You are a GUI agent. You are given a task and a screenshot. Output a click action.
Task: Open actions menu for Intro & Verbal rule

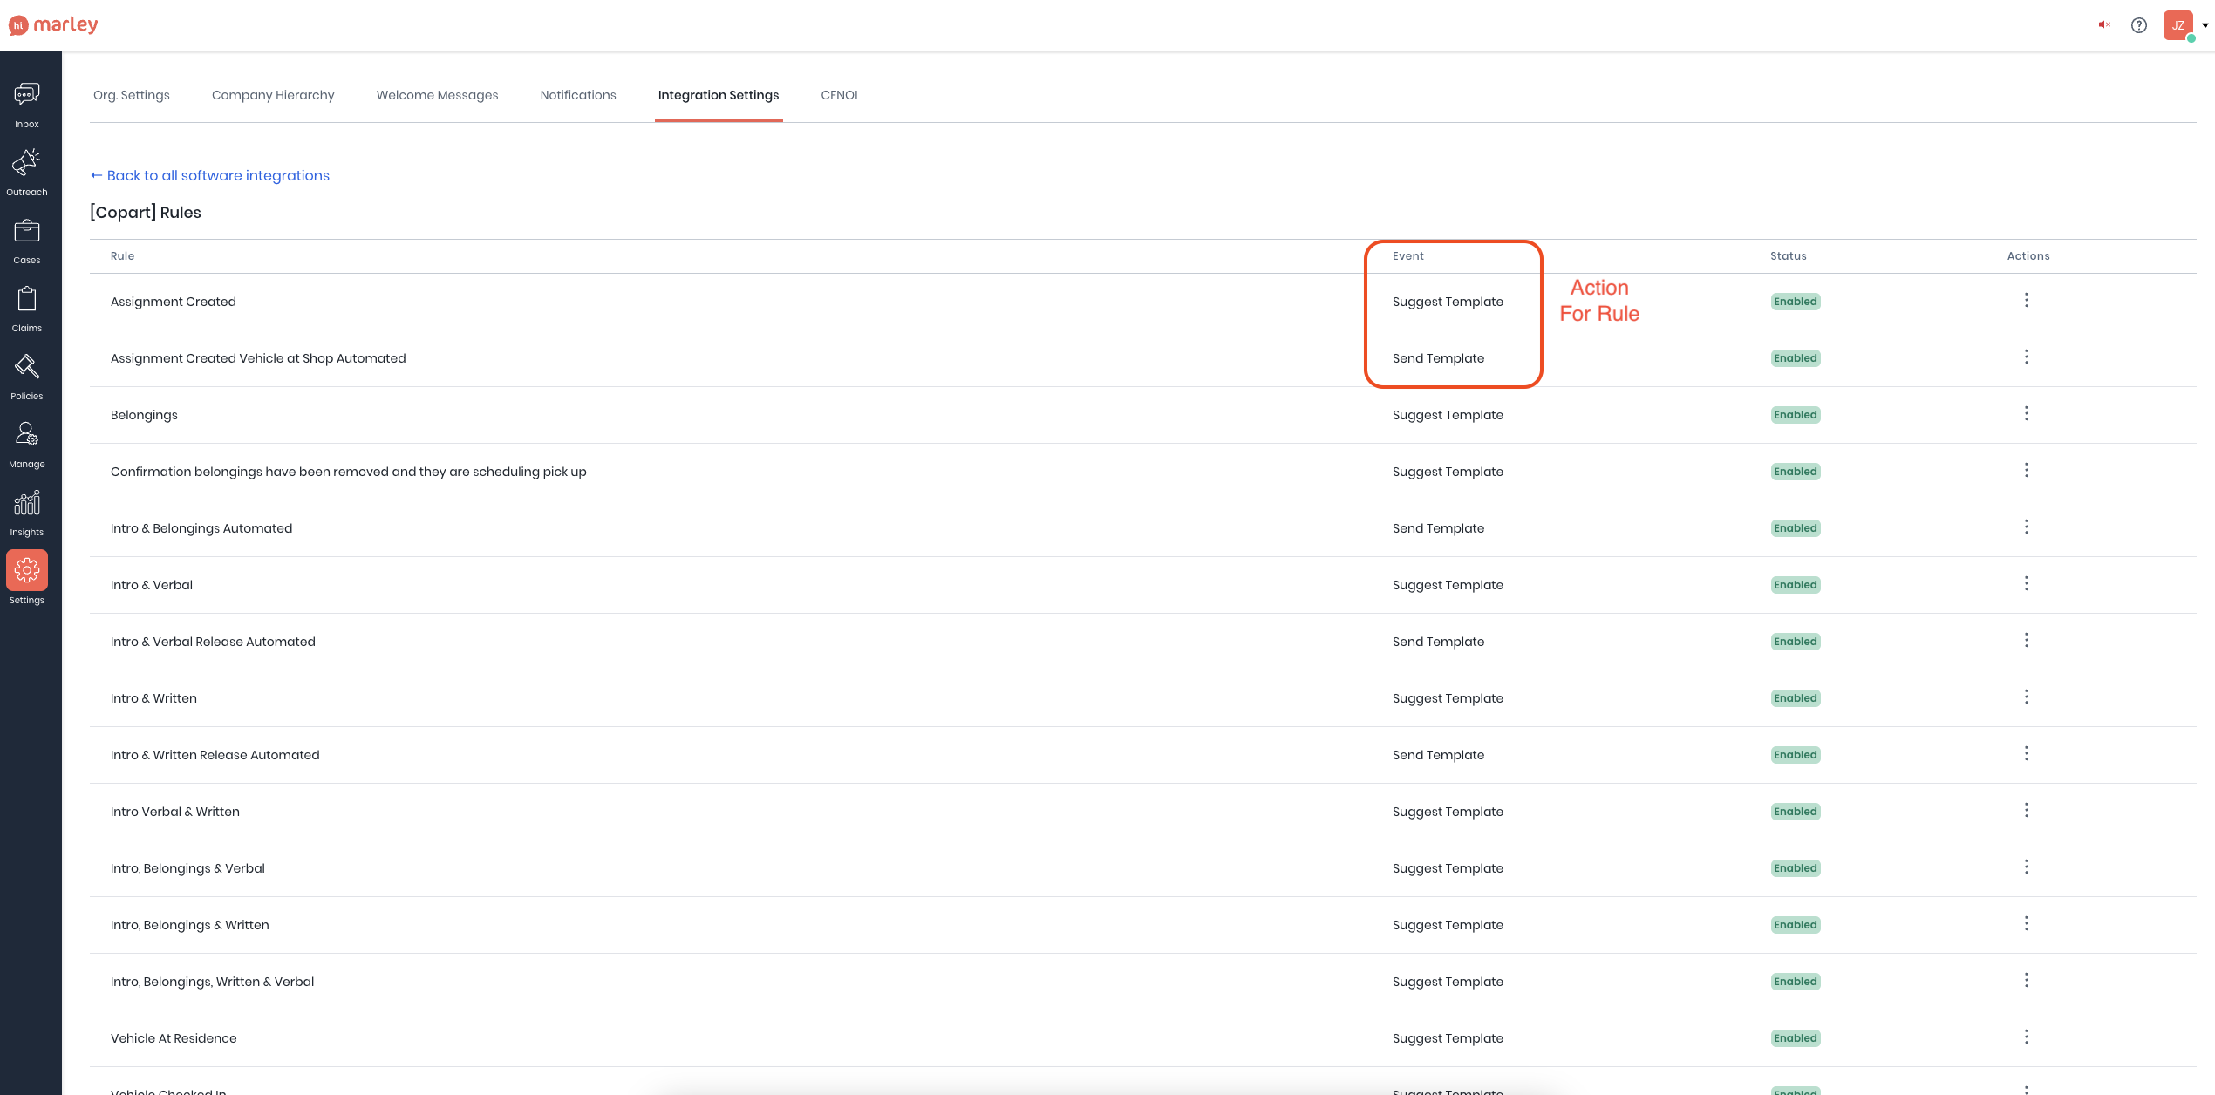click(x=2026, y=583)
